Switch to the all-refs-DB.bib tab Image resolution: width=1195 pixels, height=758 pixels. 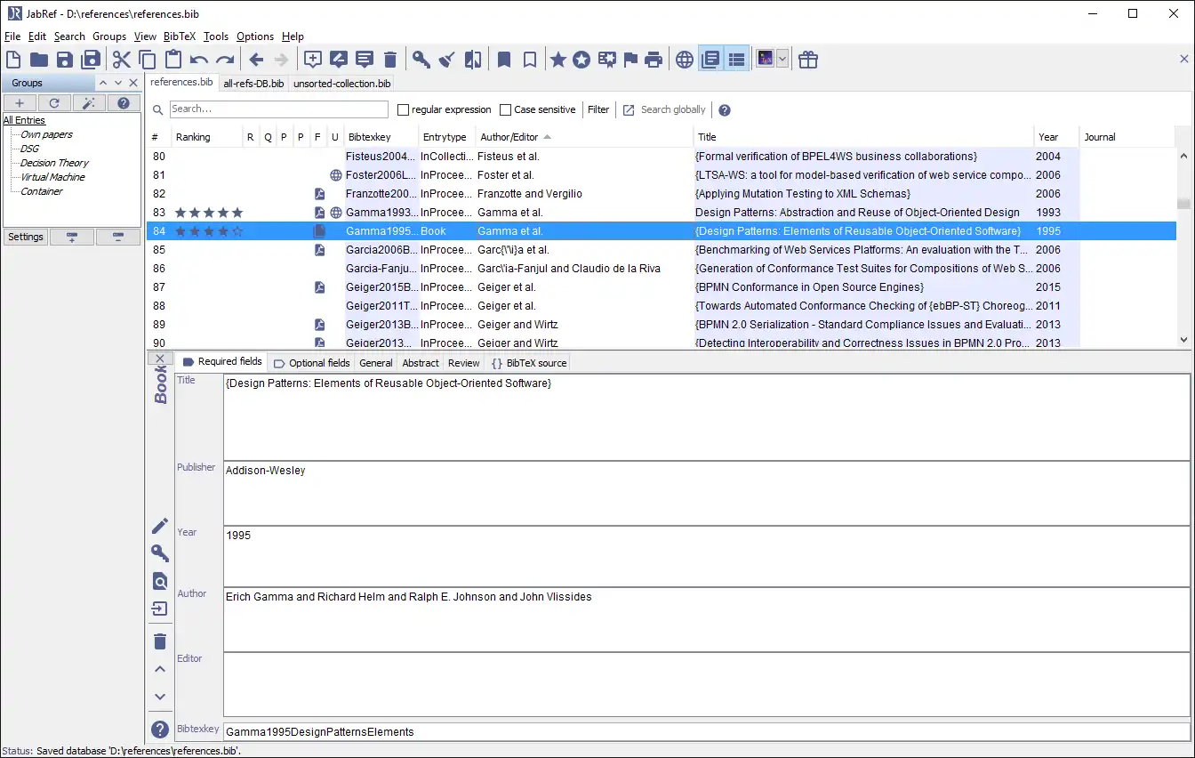tap(253, 84)
